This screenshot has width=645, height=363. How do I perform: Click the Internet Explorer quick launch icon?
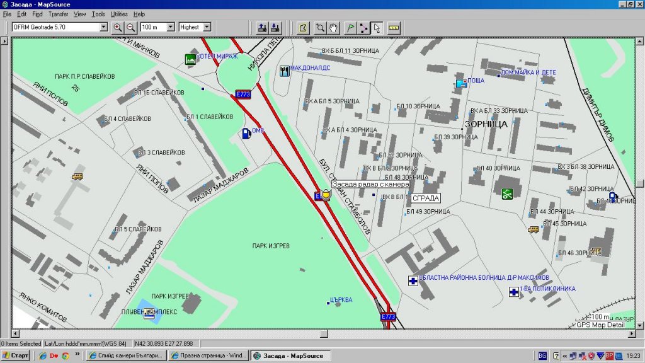point(42,355)
